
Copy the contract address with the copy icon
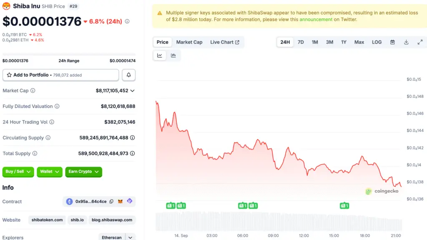pos(111,201)
